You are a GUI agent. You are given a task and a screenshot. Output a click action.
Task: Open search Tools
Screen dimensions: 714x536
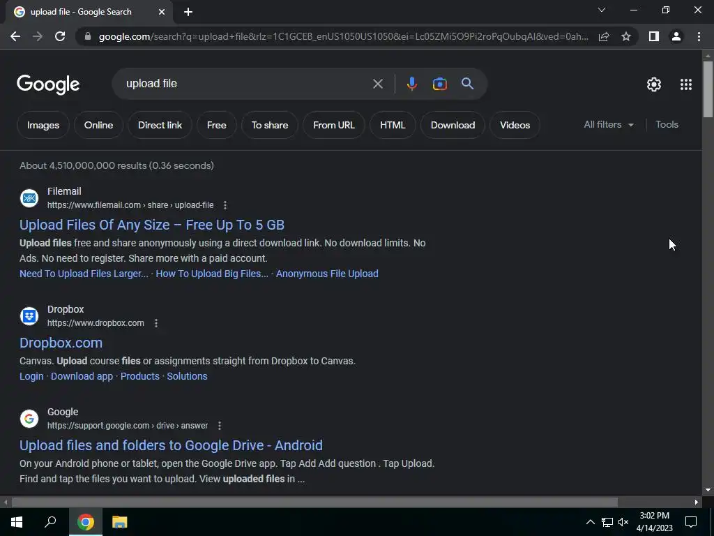tap(667, 124)
